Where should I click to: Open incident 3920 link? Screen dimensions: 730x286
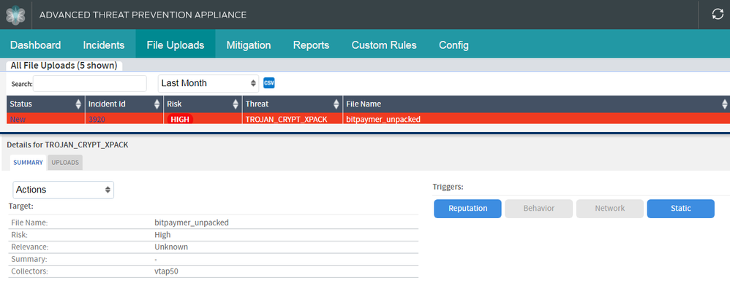click(x=97, y=120)
